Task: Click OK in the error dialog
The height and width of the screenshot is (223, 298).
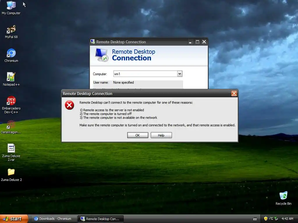Action: click(138, 135)
